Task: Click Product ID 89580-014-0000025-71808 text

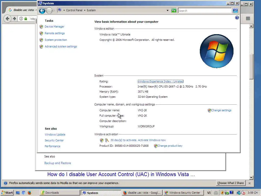Action: pos(124,146)
